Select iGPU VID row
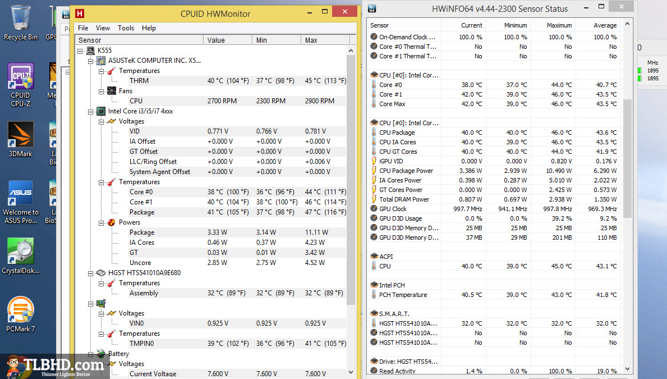This screenshot has height=379, width=667. (x=494, y=161)
